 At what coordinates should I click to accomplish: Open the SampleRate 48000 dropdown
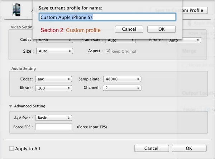pyautogui.click(x=122, y=79)
